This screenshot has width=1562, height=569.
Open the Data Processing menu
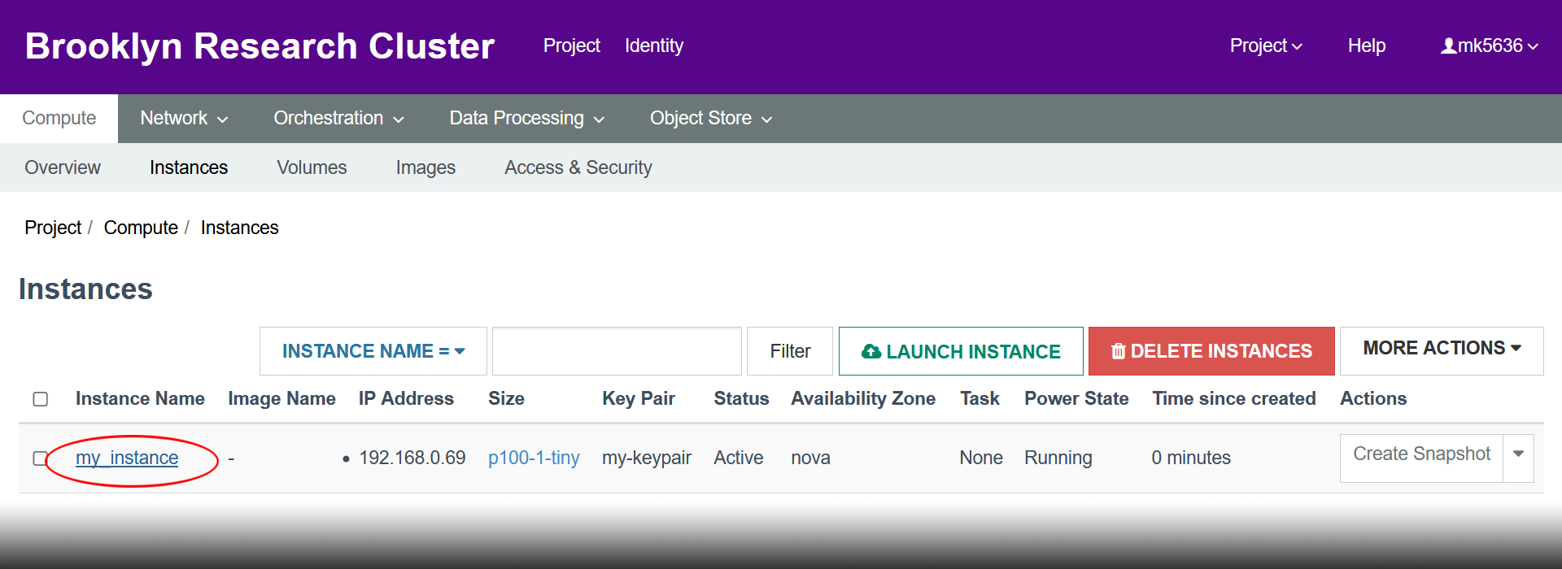coord(526,119)
